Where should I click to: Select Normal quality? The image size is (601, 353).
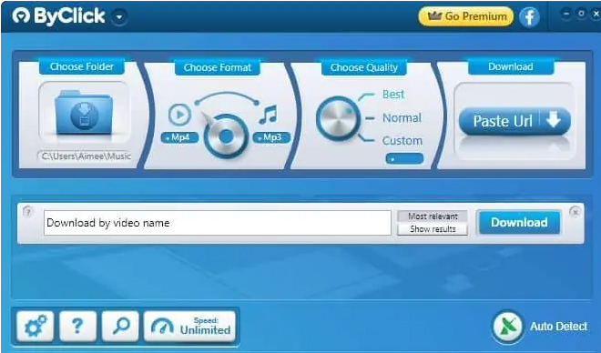pyautogui.click(x=402, y=118)
